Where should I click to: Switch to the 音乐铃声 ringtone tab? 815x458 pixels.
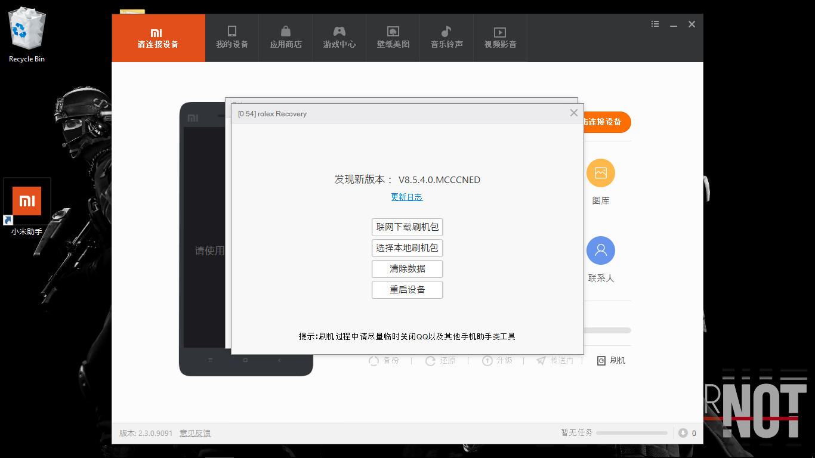[x=447, y=38]
